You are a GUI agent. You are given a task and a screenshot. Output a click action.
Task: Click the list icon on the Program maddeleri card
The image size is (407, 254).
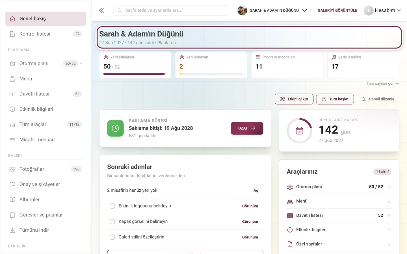258,57
